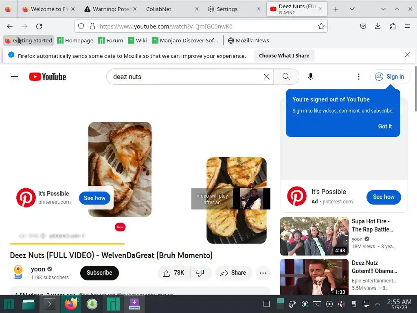Screen dimensions: 417x313
Task: Bookmark this page with the star
Action: pyautogui.click(x=321, y=26)
